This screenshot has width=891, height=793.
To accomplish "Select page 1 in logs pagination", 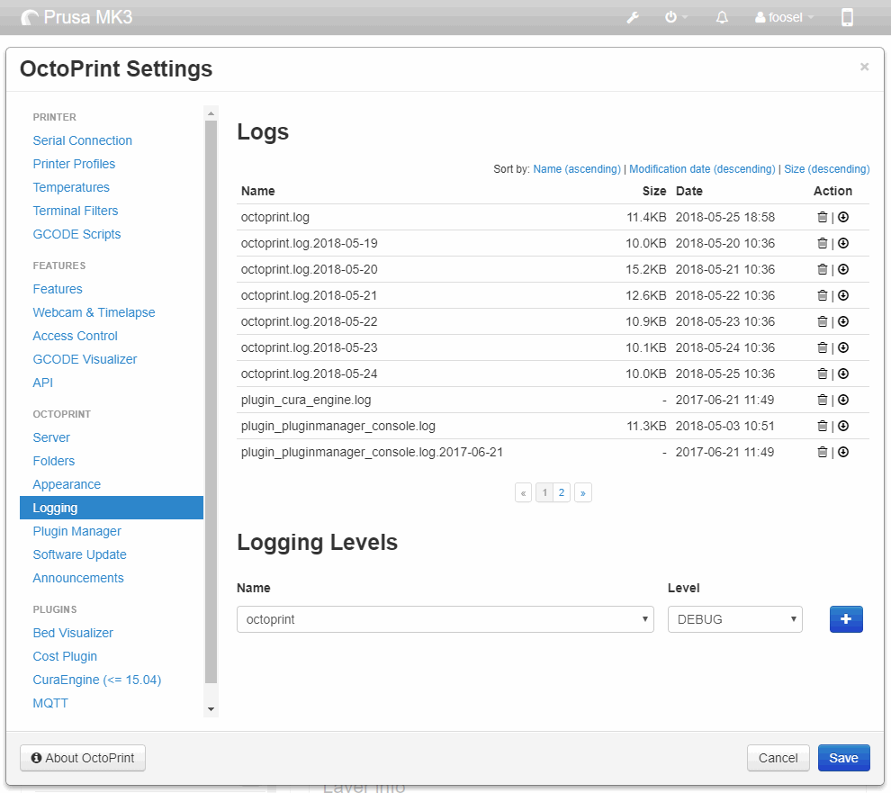I will pyautogui.click(x=544, y=492).
